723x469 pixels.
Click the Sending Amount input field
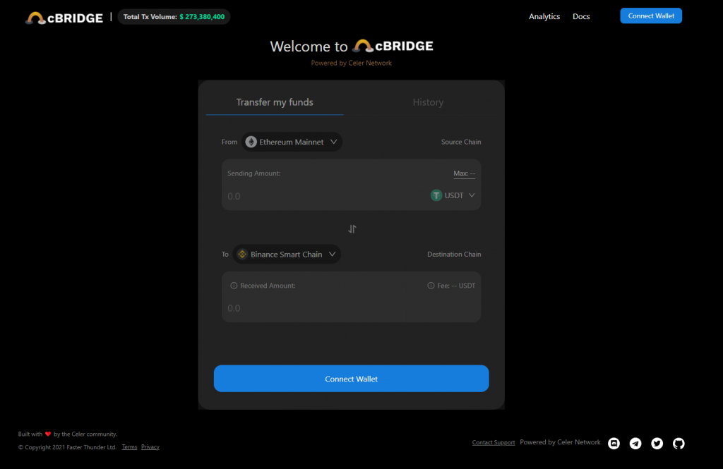pos(325,196)
